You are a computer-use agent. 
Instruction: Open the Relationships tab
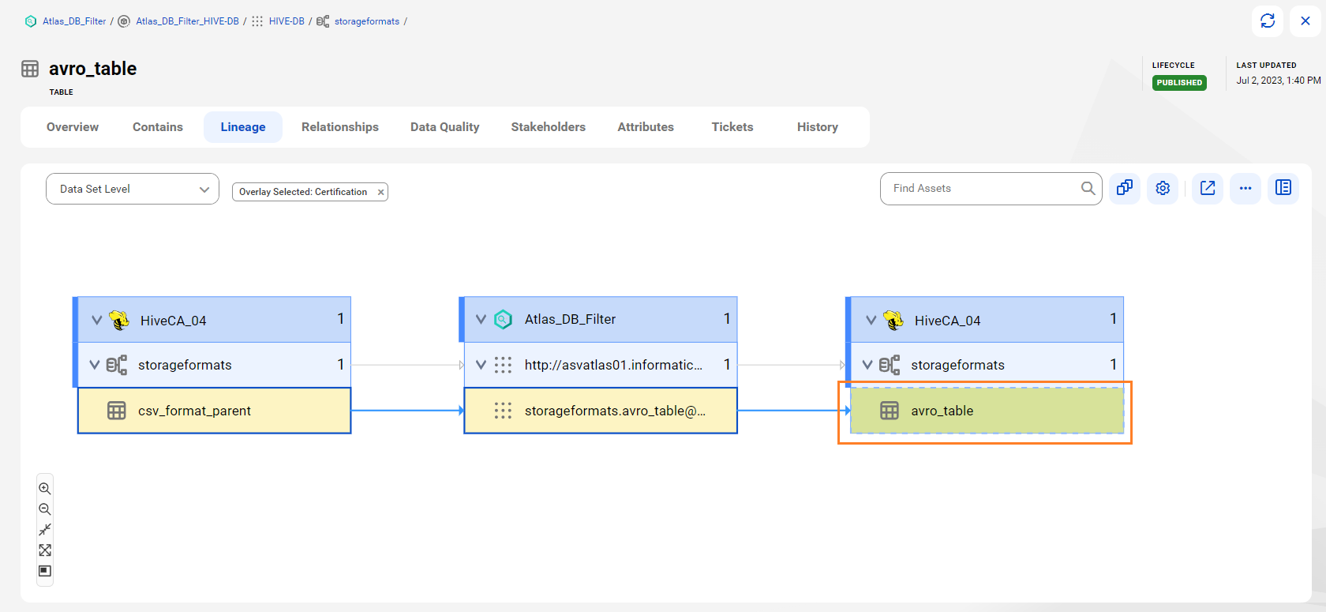(340, 127)
